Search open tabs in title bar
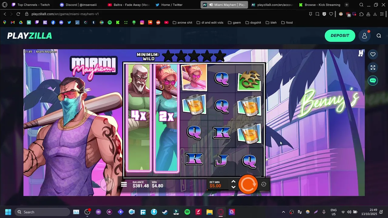The height and width of the screenshot is (218, 388). (361, 5)
